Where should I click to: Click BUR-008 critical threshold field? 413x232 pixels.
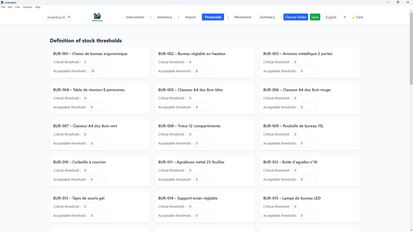pos(196,134)
